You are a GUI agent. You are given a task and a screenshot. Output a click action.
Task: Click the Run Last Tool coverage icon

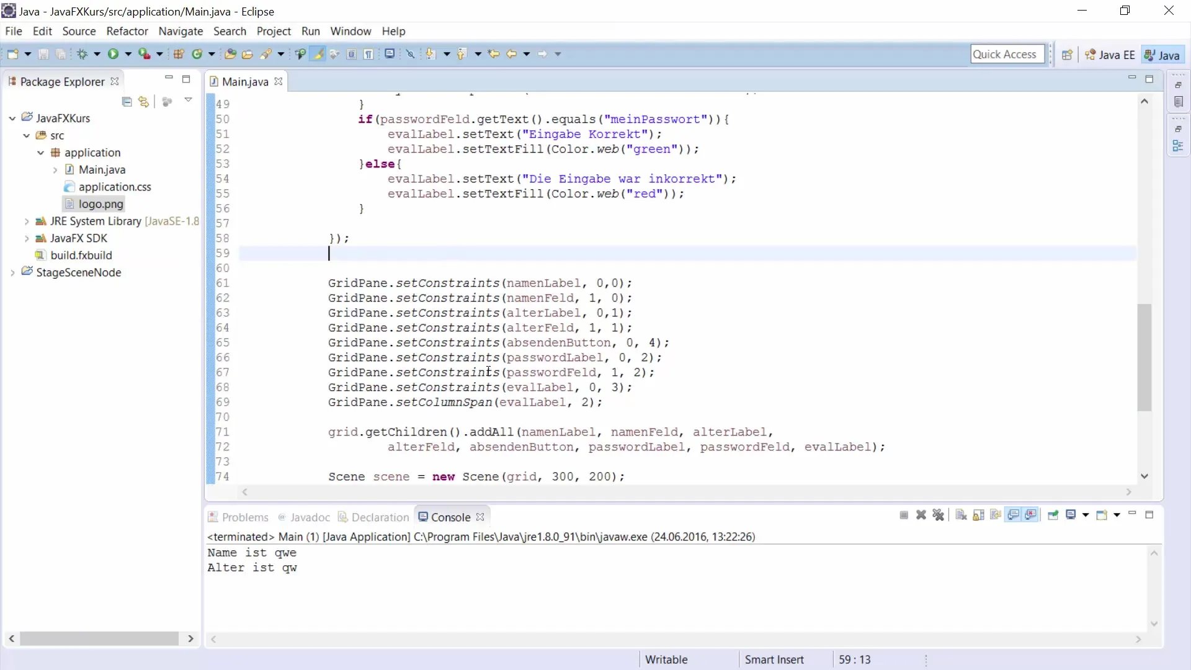(144, 54)
